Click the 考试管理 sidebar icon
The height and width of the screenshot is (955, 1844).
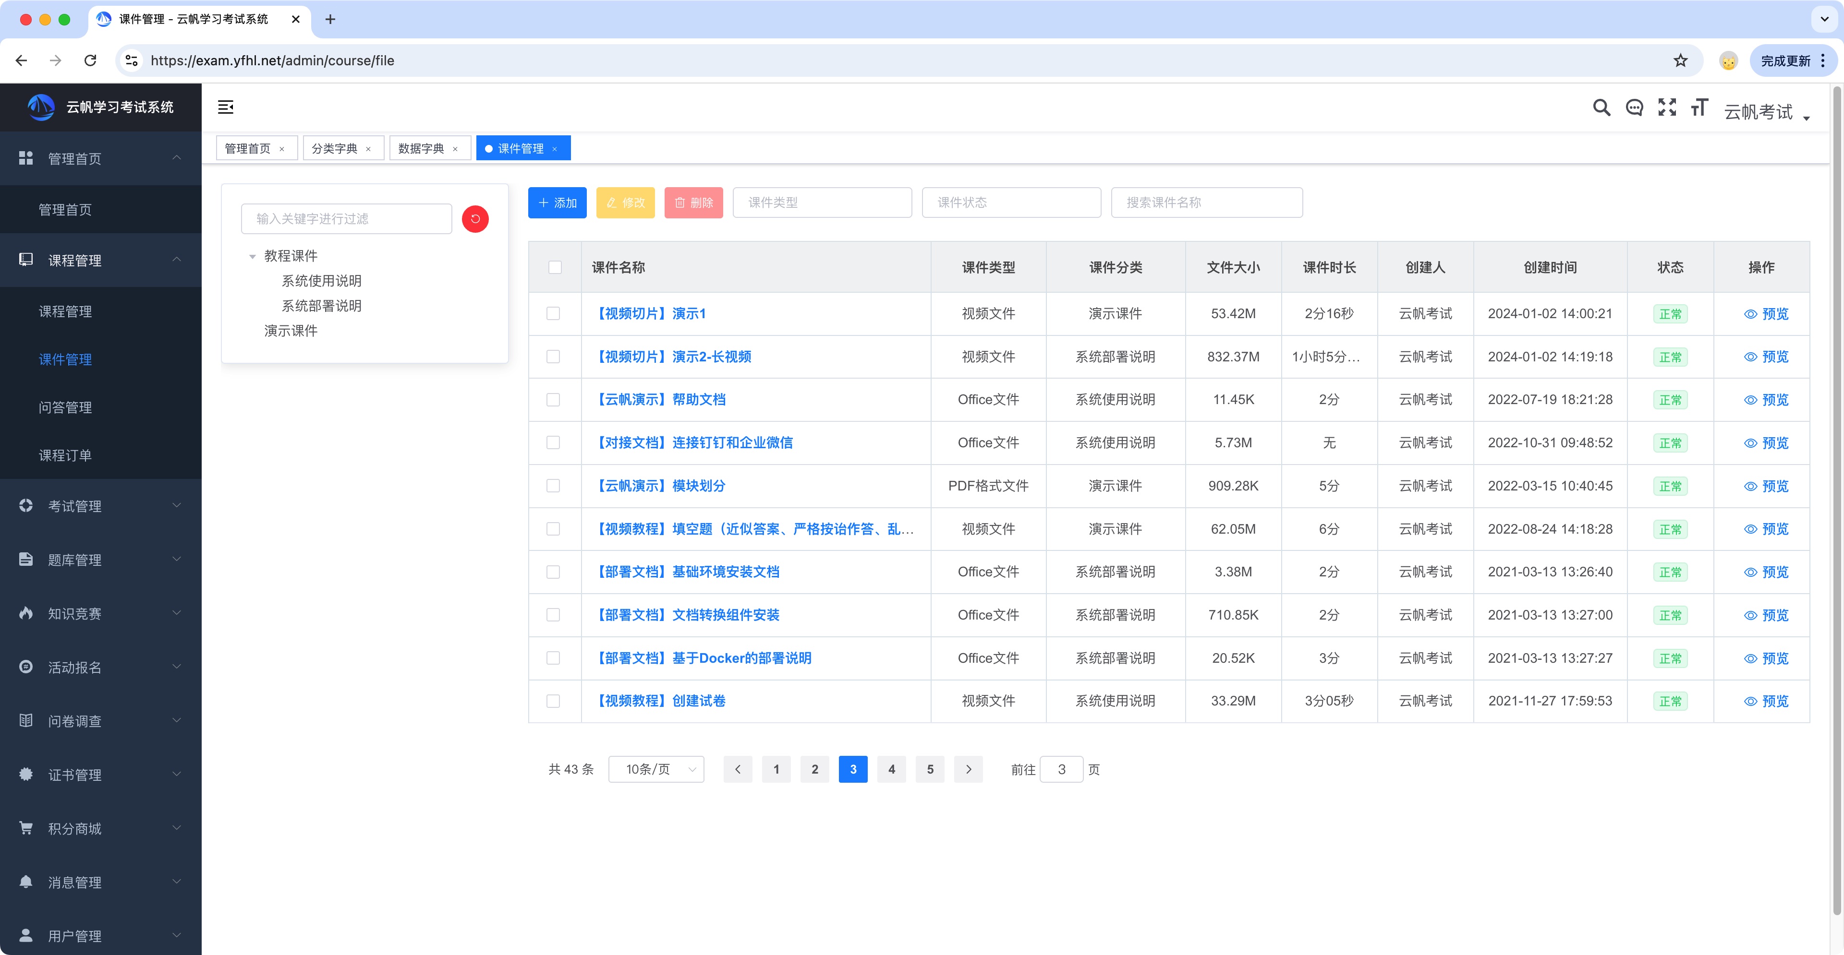[26, 505]
